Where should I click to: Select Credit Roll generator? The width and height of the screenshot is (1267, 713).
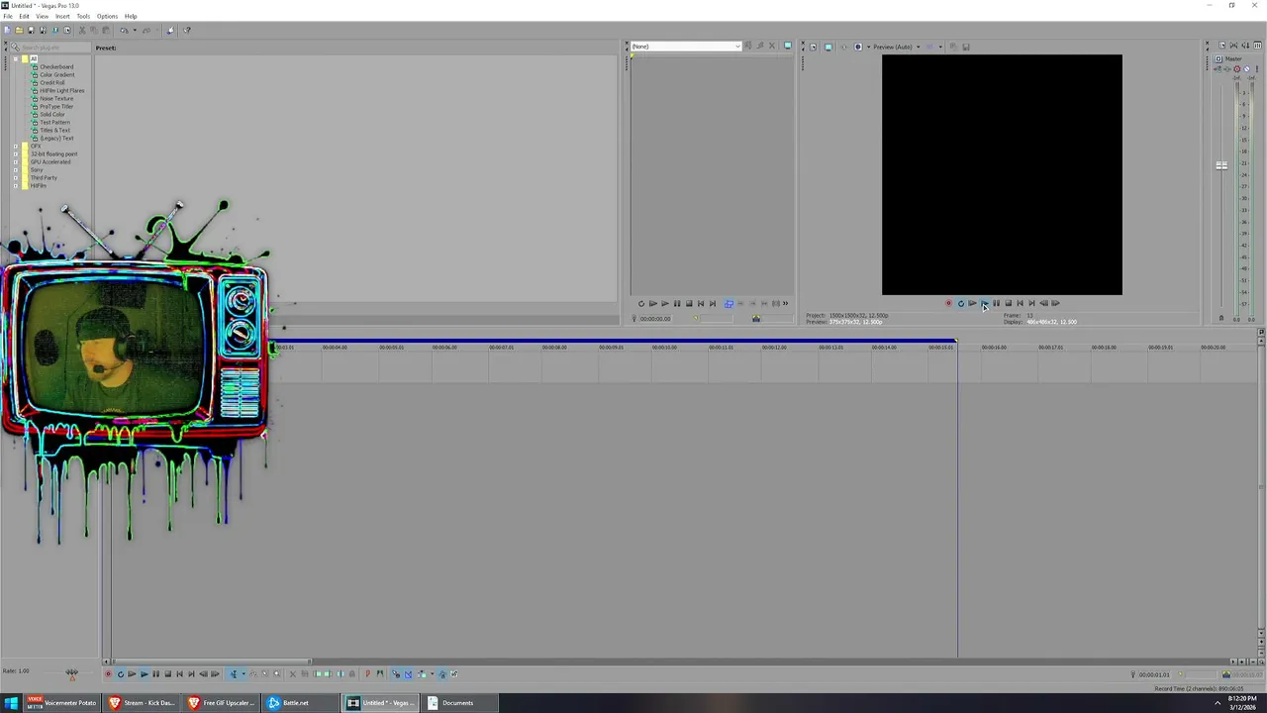52,83
